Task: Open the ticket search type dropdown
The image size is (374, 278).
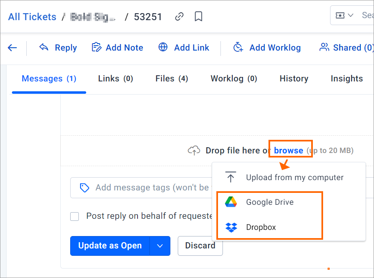Action: (x=344, y=16)
